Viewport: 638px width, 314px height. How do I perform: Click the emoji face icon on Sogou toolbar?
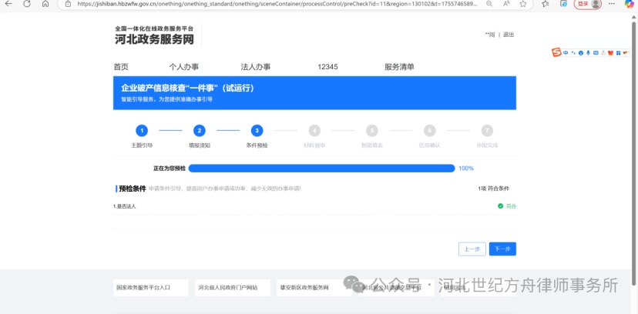581,53
